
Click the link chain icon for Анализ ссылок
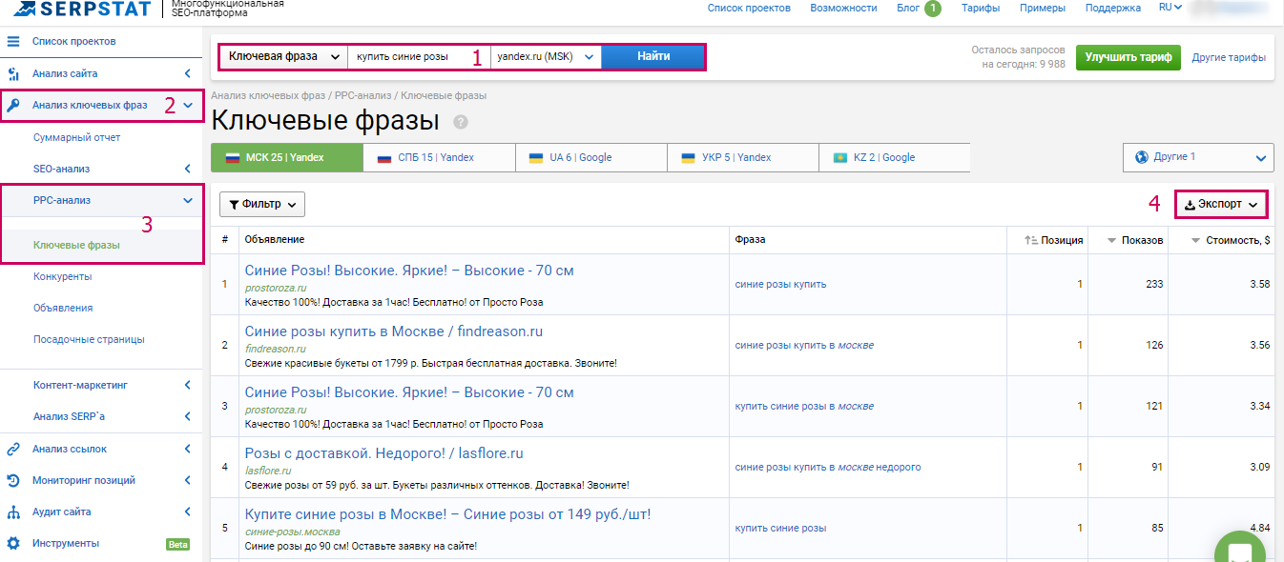coord(13,449)
